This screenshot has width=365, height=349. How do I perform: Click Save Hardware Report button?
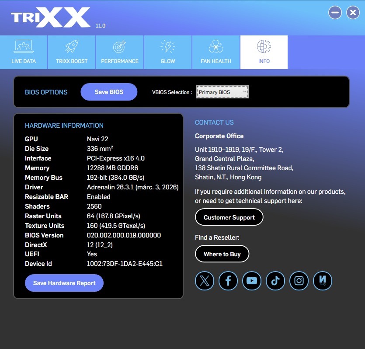click(x=64, y=283)
